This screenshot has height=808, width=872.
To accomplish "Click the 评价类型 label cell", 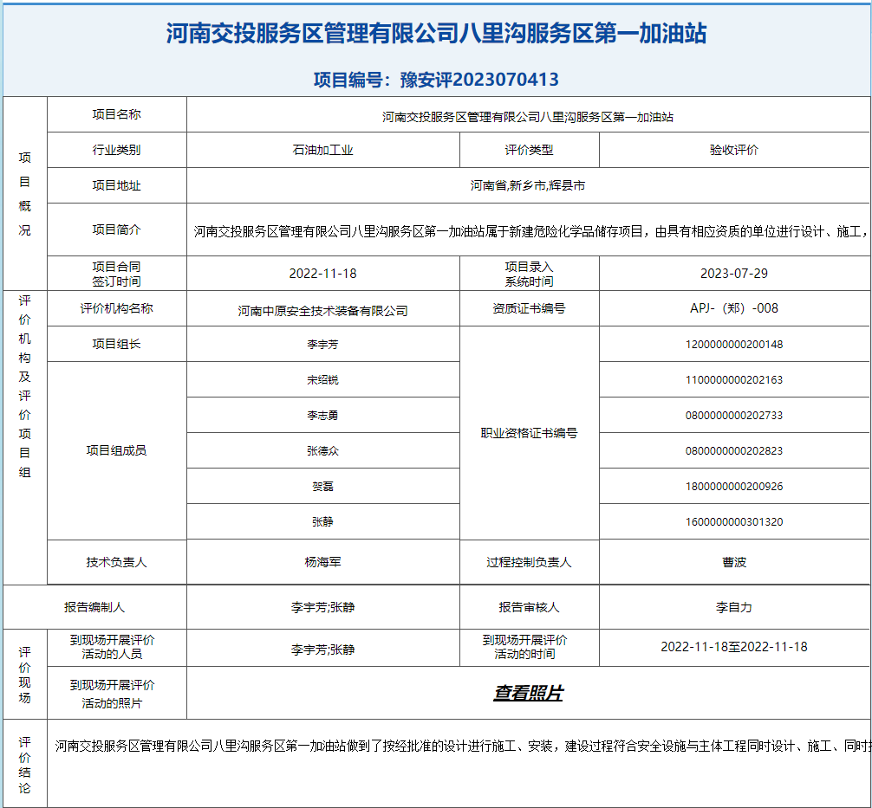I will tap(530, 150).
